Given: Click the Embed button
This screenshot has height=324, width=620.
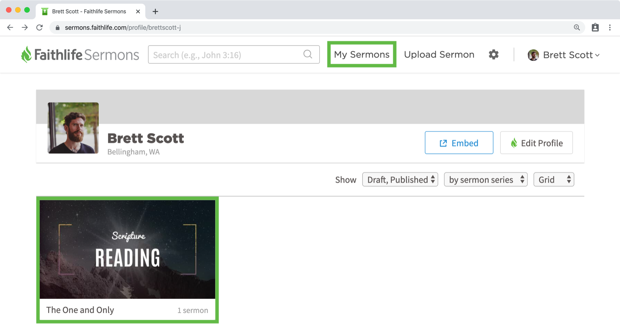Looking at the screenshot, I should pyautogui.click(x=459, y=143).
